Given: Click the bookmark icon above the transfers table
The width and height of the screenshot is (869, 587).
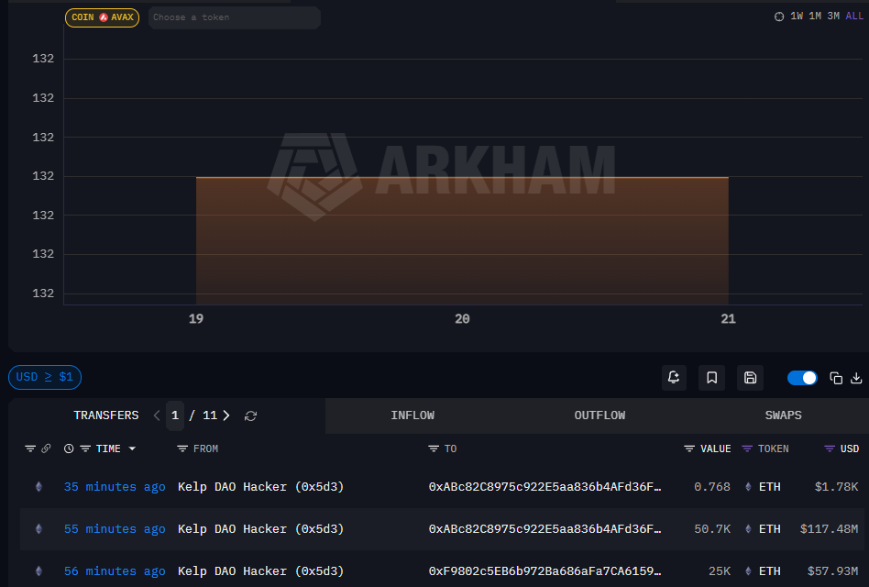Looking at the screenshot, I should pos(711,377).
